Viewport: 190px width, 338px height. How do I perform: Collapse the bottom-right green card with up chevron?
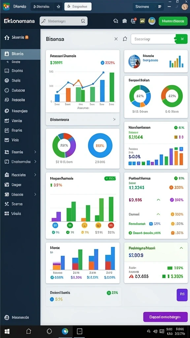pyautogui.click(x=181, y=248)
